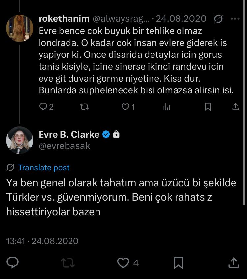The height and width of the screenshot is (279, 247).
Task: Bookmark Evre B. Clarke's post
Action: (x=178, y=263)
